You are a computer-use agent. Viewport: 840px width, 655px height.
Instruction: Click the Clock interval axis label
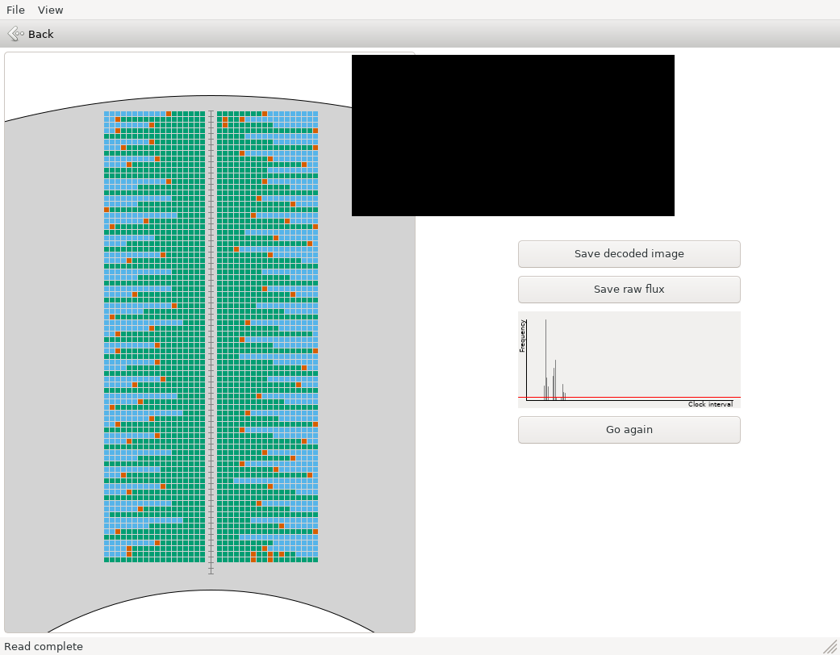[711, 404]
